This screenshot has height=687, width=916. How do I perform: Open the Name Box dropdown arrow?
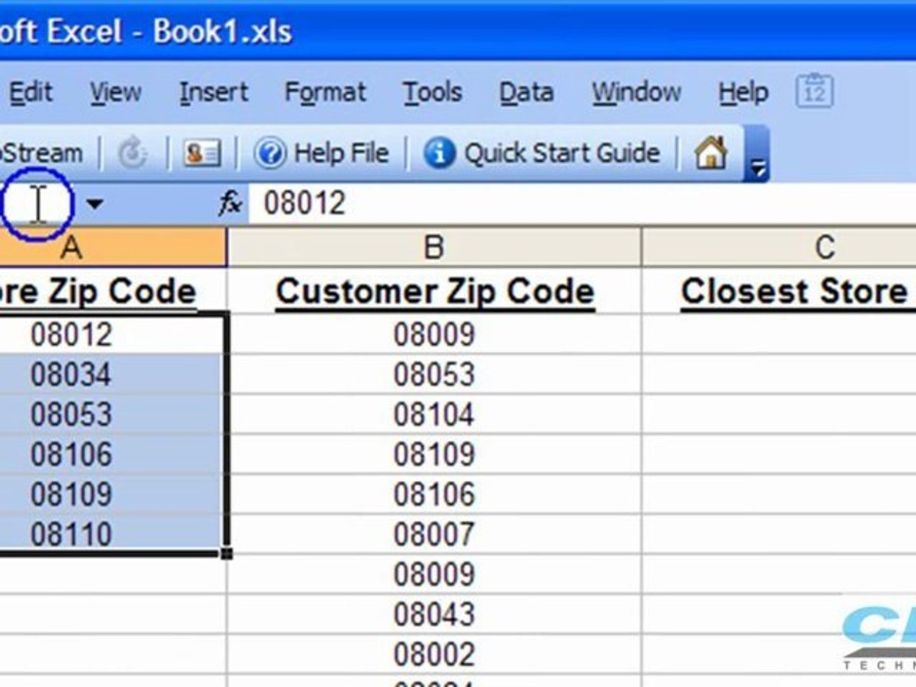point(95,204)
